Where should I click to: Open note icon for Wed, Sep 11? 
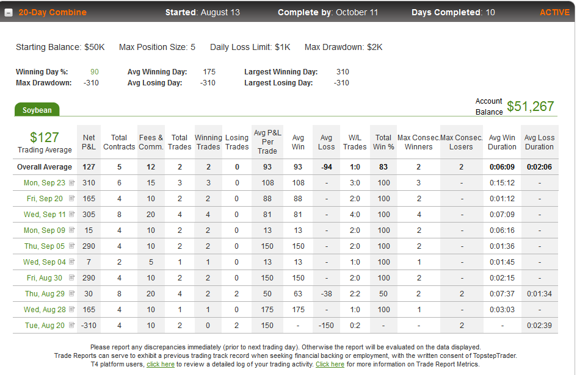(x=72, y=215)
